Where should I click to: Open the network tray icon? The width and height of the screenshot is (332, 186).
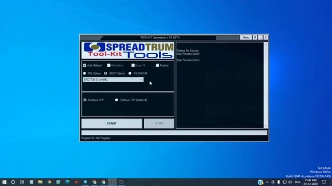[285, 182]
